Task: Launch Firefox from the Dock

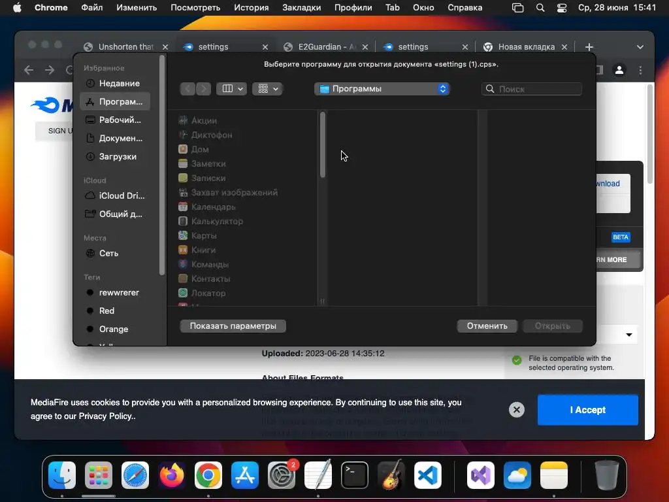Action: point(172,475)
